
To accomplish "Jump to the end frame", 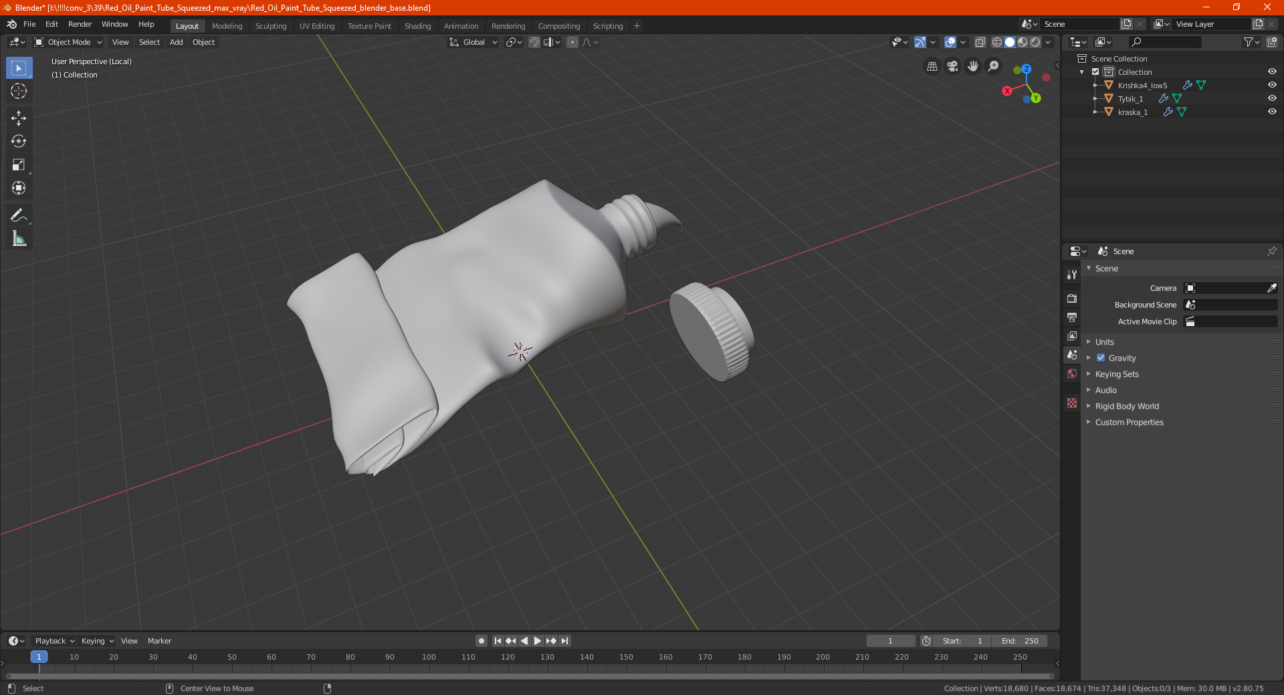I will [x=565, y=641].
